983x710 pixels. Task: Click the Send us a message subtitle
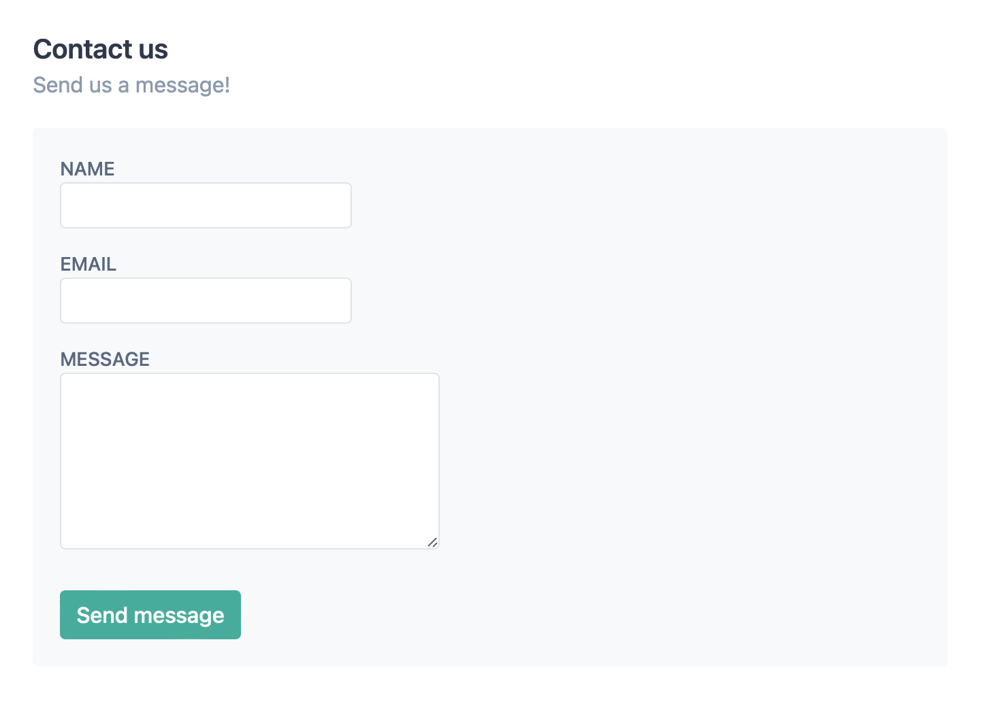pyautogui.click(x=131, y=84)
